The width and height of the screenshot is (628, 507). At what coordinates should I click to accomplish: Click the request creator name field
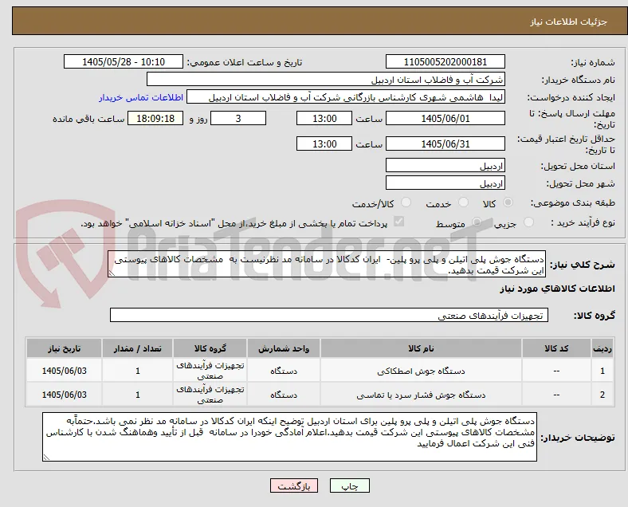[x=346, y=97]
